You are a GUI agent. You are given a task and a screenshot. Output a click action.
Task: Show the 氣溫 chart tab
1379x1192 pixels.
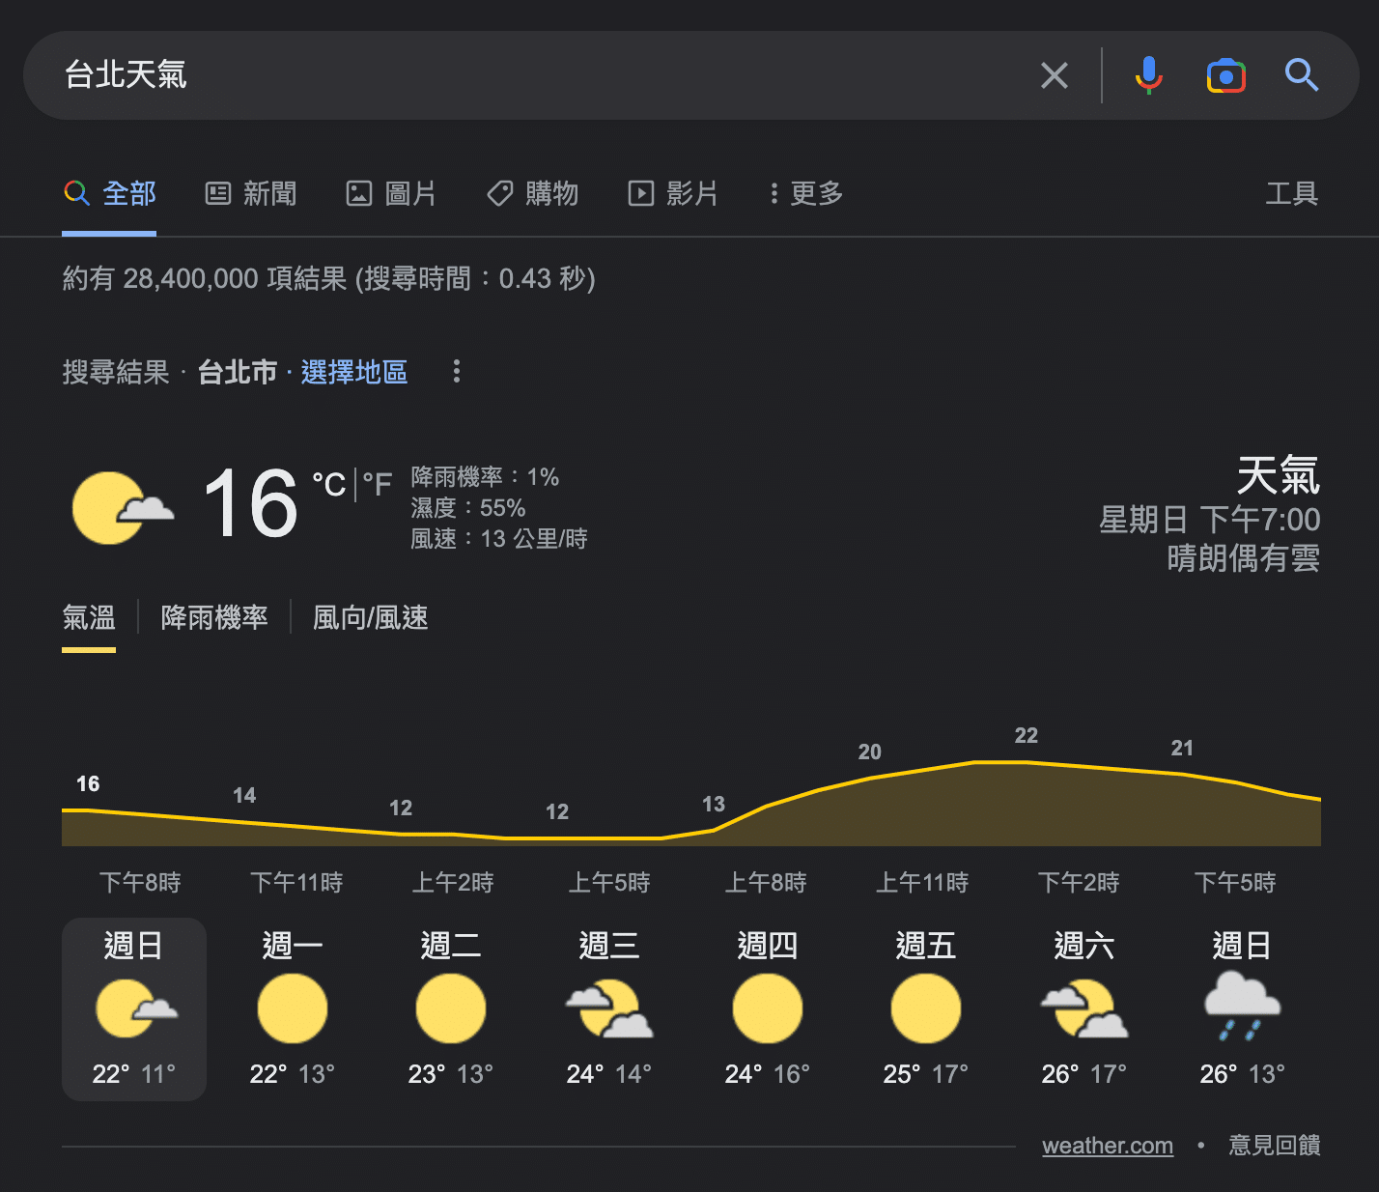point(89,618)
